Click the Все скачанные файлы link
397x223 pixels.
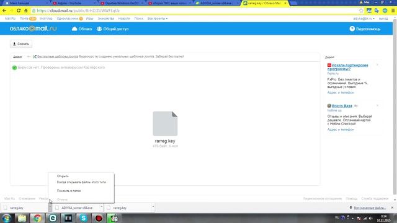(x=370, y=208)
